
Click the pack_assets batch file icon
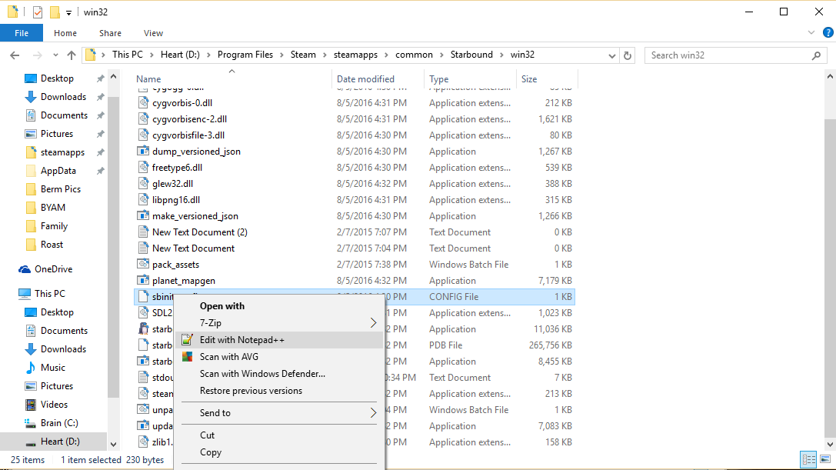[143, 265]
